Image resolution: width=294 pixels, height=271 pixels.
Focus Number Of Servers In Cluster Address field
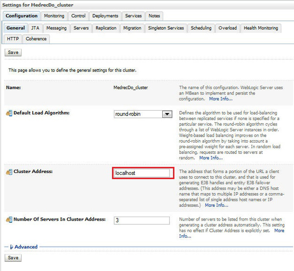(142, 221)
